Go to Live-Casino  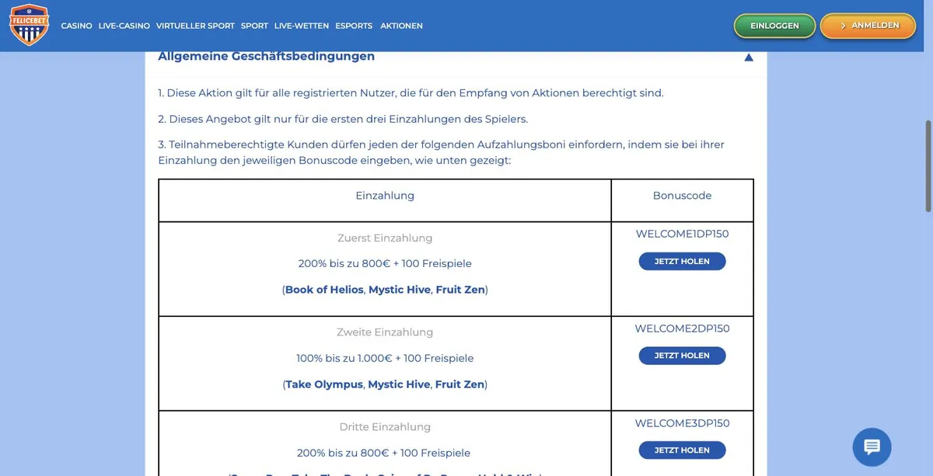pos(124,26)
